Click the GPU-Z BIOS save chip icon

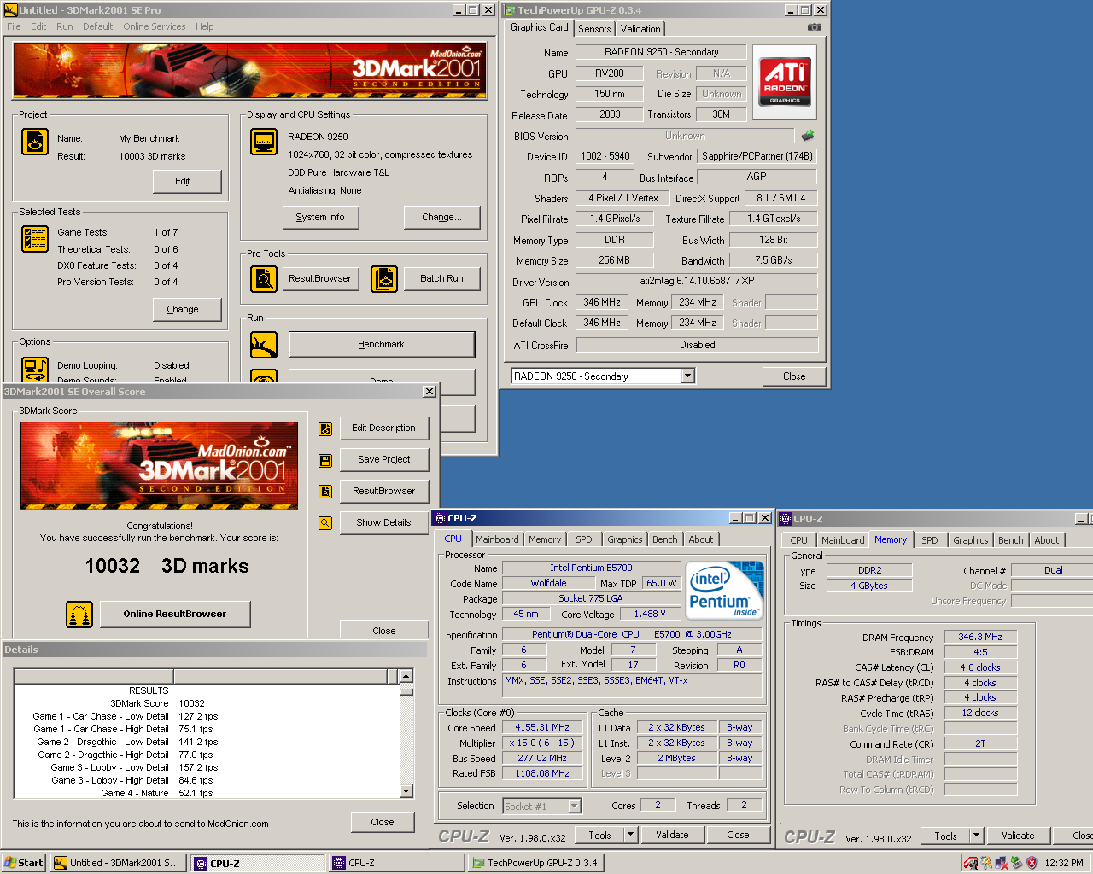coord(808,136)
